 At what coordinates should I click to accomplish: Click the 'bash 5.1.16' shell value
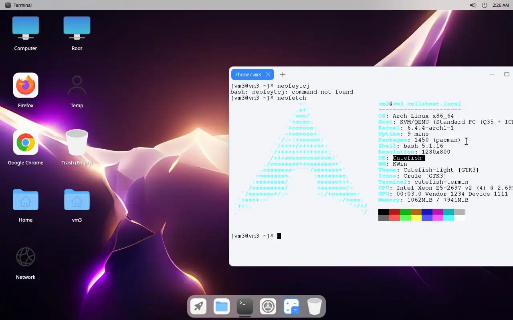tap(423, 146)
